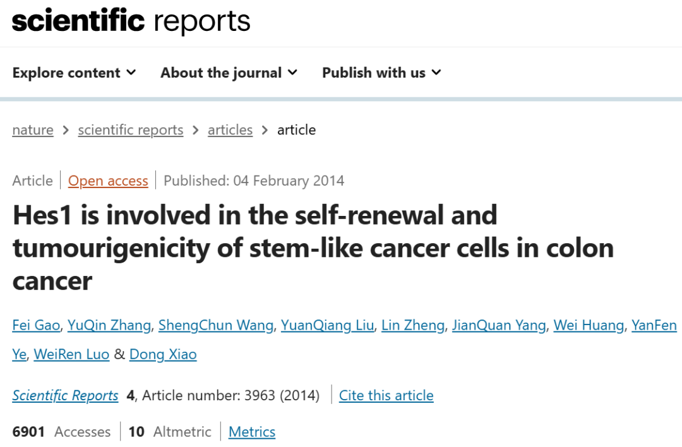Click Cite this article
This screenshot has width=682, height=447.
click(x=386, y=395)
